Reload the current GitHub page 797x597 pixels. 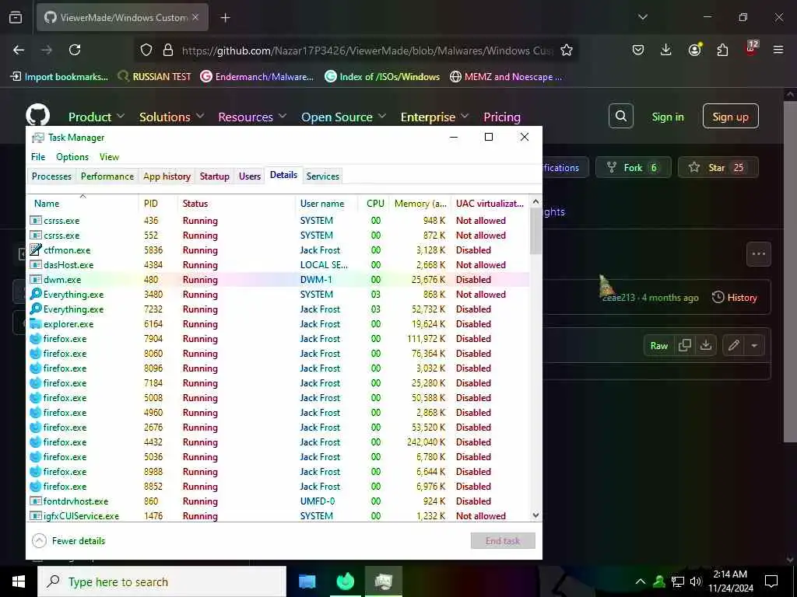pyautogui.click(x=75, y=50)
